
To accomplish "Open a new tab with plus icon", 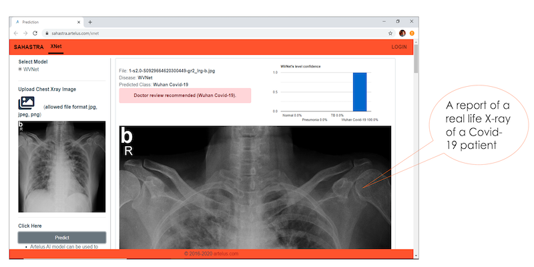I will (90, 22).
